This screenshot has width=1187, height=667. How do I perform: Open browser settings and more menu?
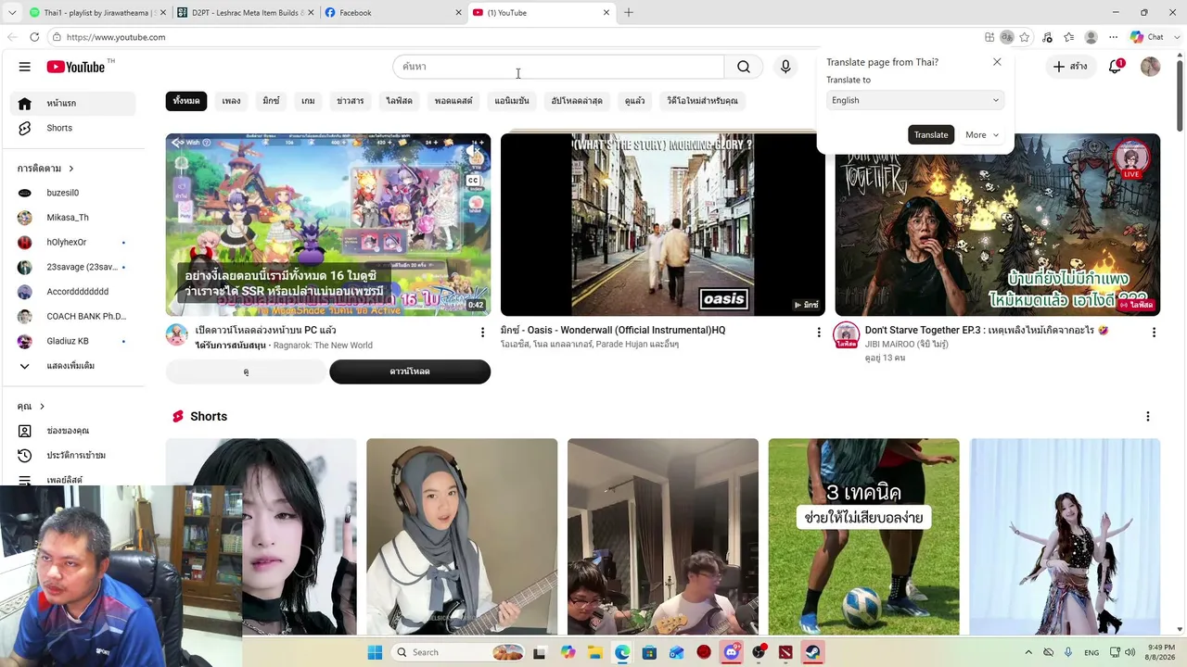tap(1113, 37)
